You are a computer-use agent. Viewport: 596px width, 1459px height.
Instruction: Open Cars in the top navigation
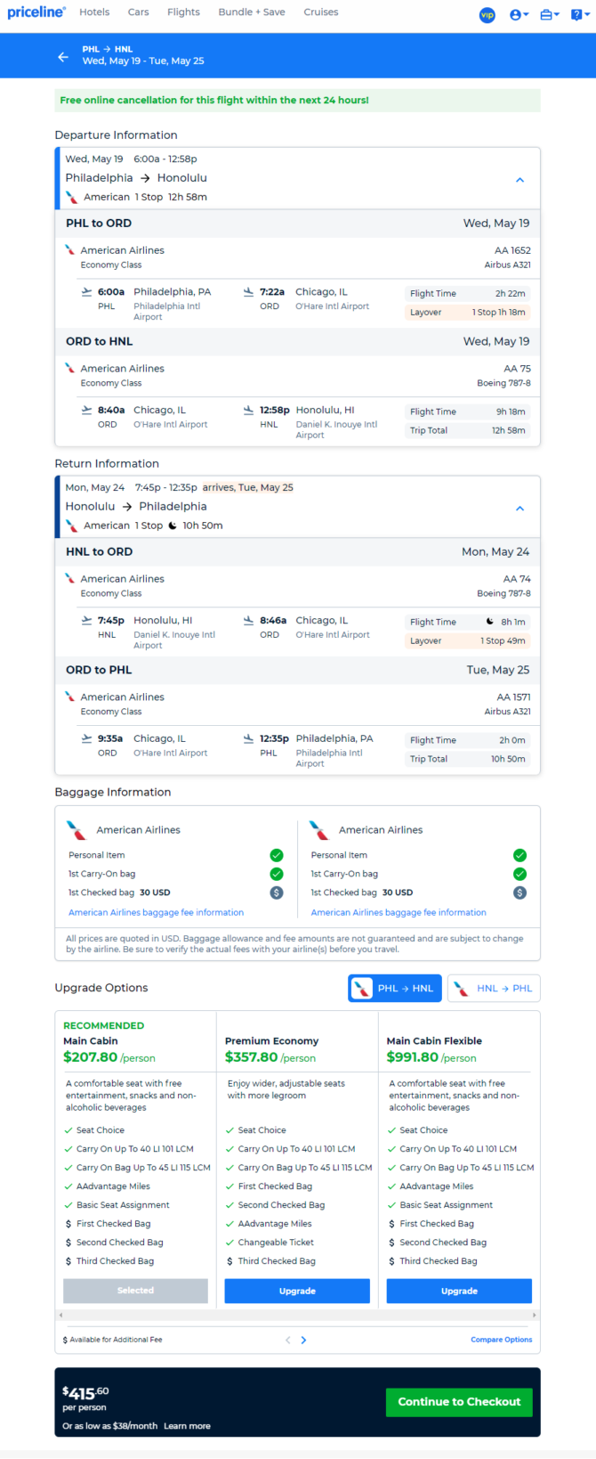pyautogui.click(x=138, y=12)
